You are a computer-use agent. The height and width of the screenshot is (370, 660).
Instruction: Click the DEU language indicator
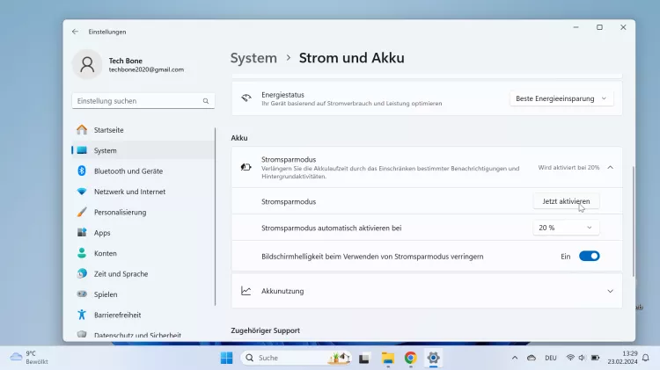[x=551, y=358]
